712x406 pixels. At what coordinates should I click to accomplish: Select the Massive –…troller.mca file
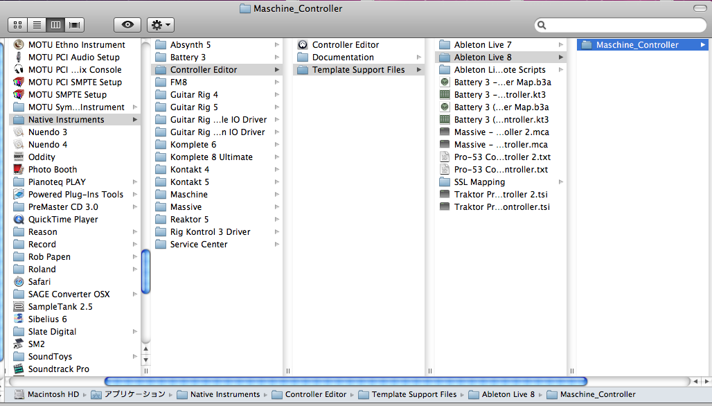point(501,144)
